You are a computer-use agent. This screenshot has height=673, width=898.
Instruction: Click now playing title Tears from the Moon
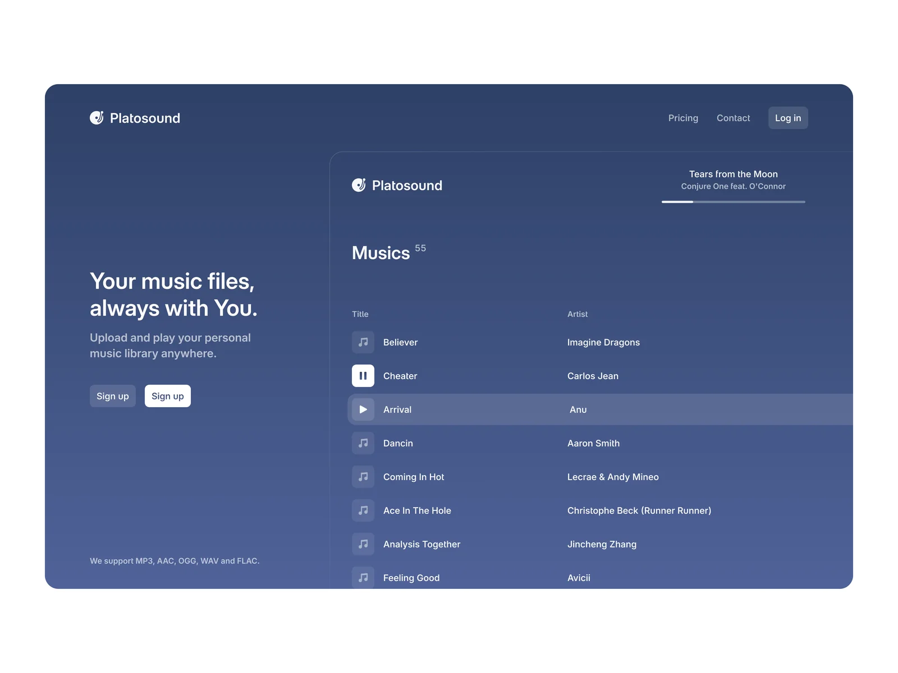point(734,174)
